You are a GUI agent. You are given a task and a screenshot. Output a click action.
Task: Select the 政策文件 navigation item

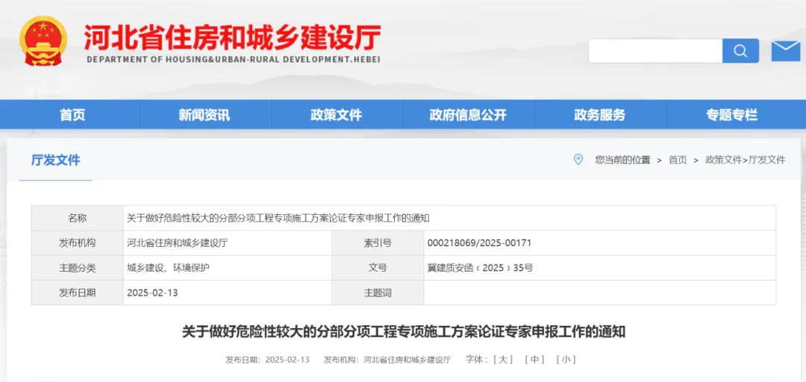pos(336,115)
